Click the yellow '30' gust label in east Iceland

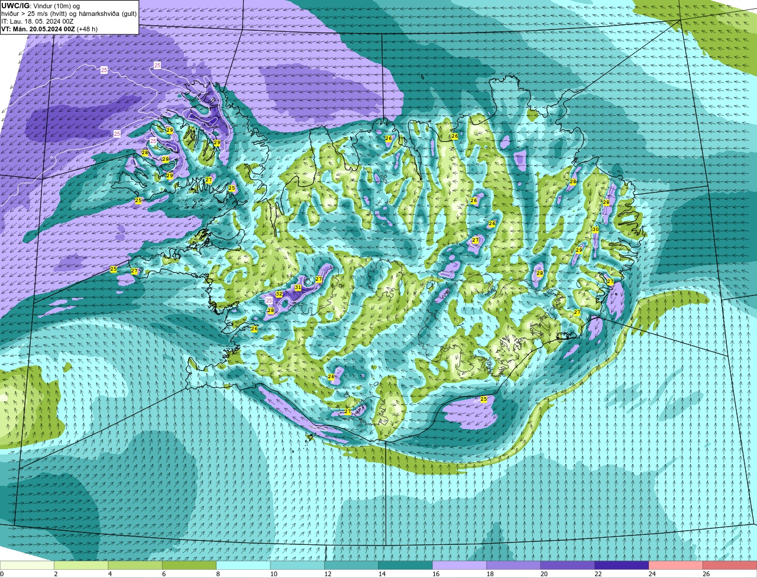point(595,229)
